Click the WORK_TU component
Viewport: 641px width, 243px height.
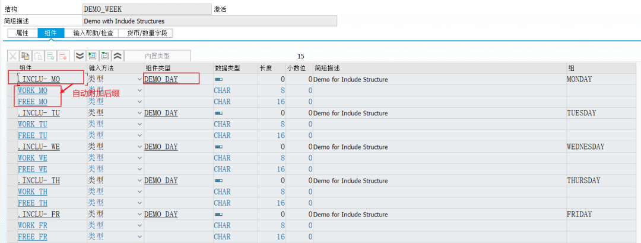tap(33, 124)
